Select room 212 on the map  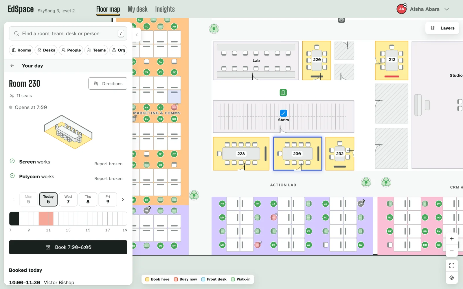point(392,60)
